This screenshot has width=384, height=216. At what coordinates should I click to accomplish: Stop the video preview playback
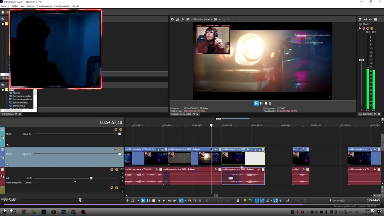(x=266, y=103)
